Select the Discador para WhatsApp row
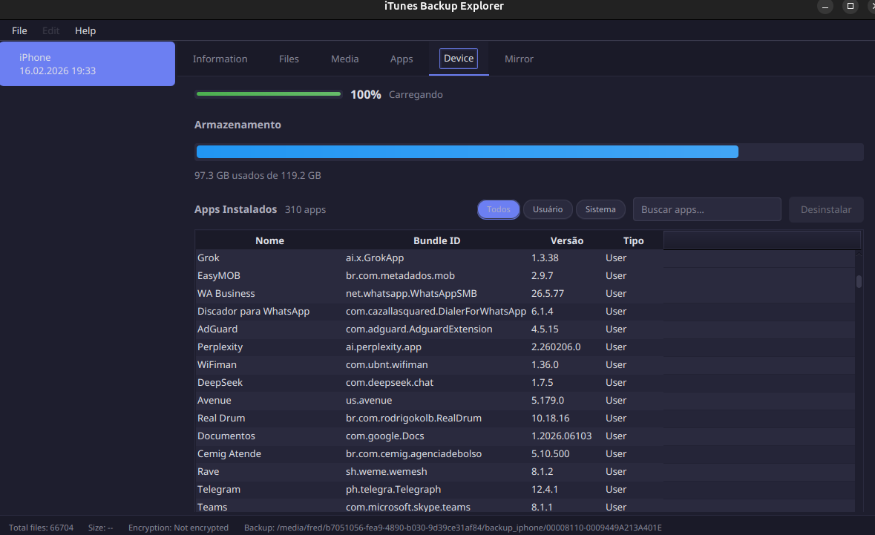The width and height of the screenshot is (875, 535). coord(525,312)
